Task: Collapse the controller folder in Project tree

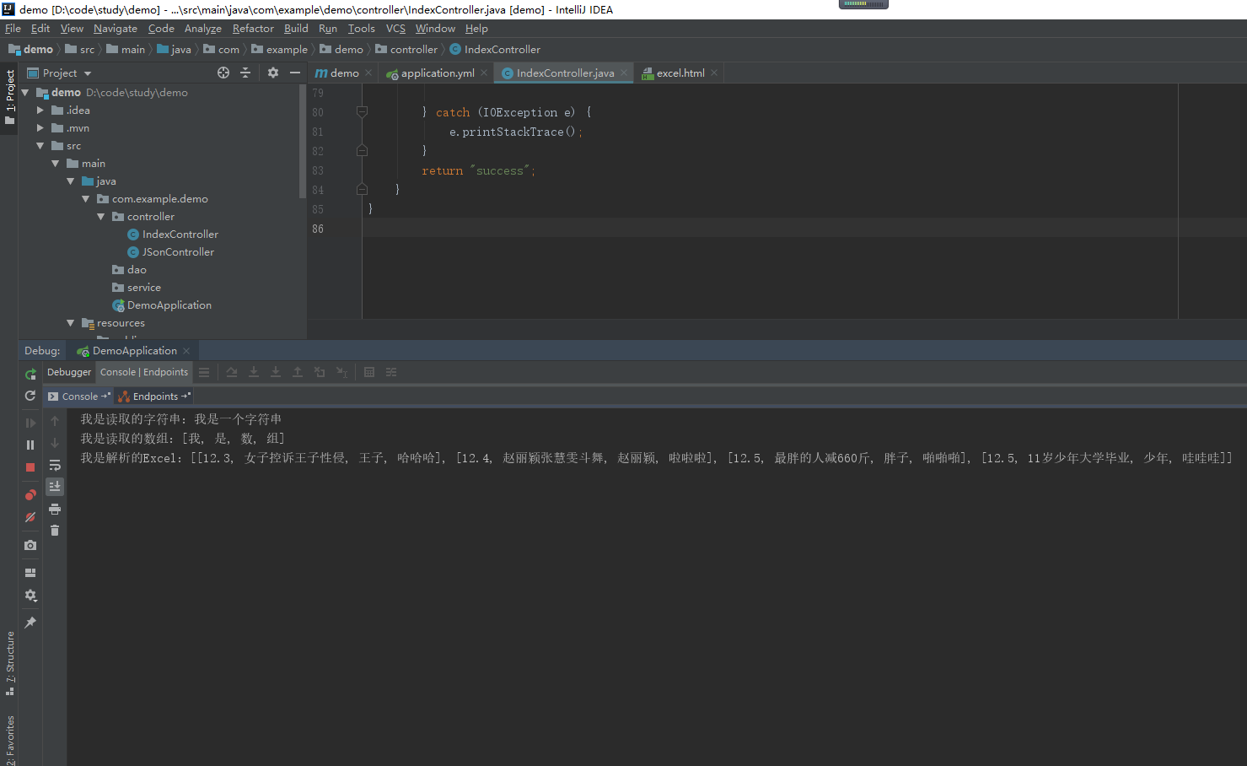Action: point(101,216)
